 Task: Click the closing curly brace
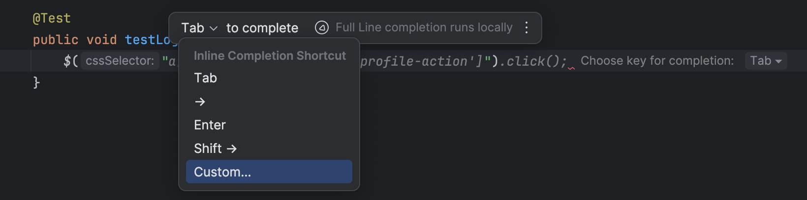(x=36, y=82)
